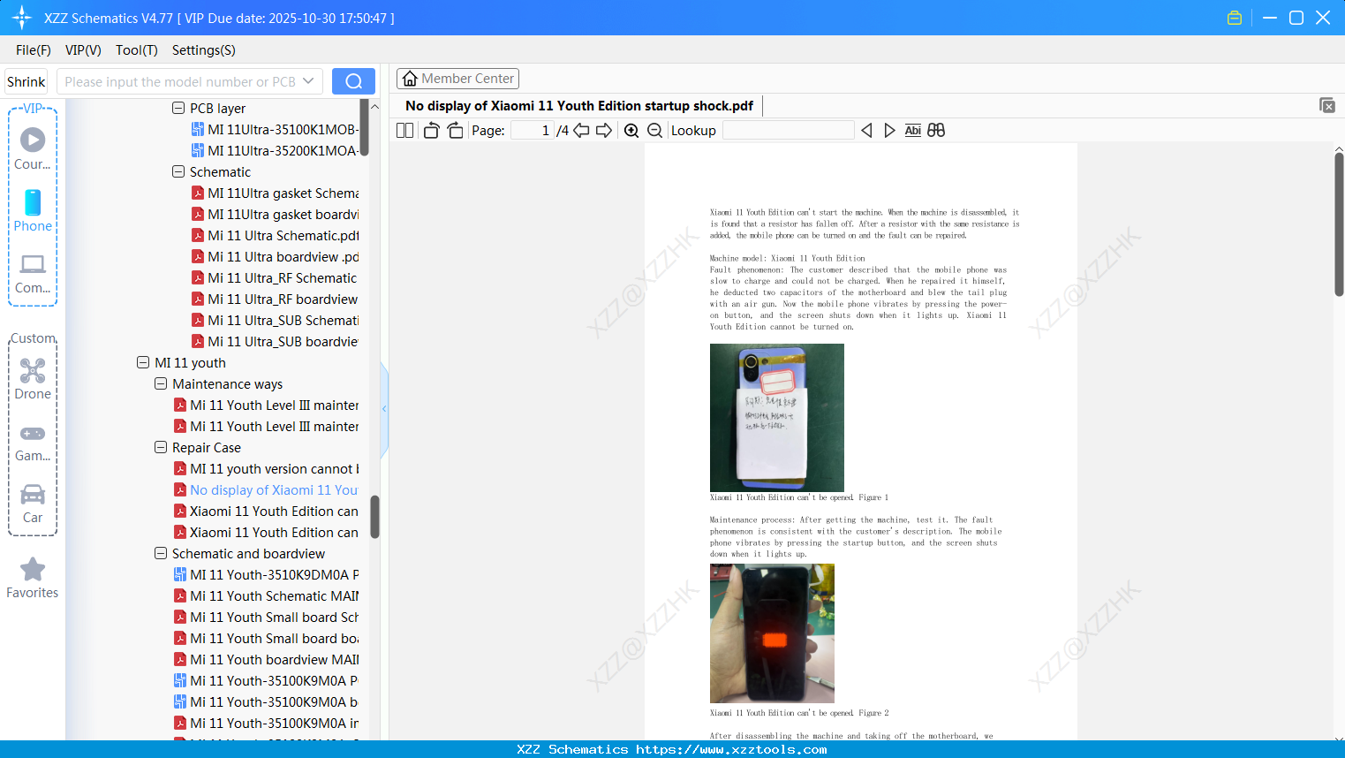Open Mi 11 Ultra_RF Schematic file
Screen dimensions: 1345x758
click(275, 277)
